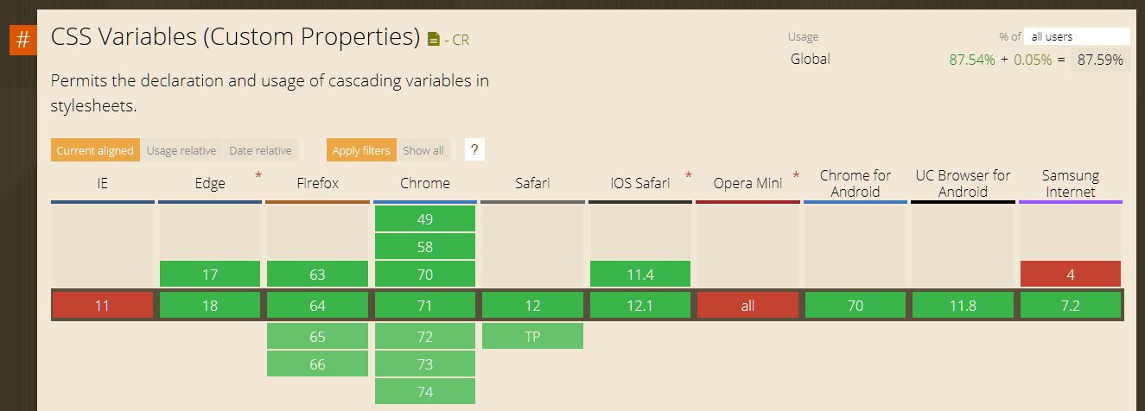Choose the Show all option

point(423,150)
